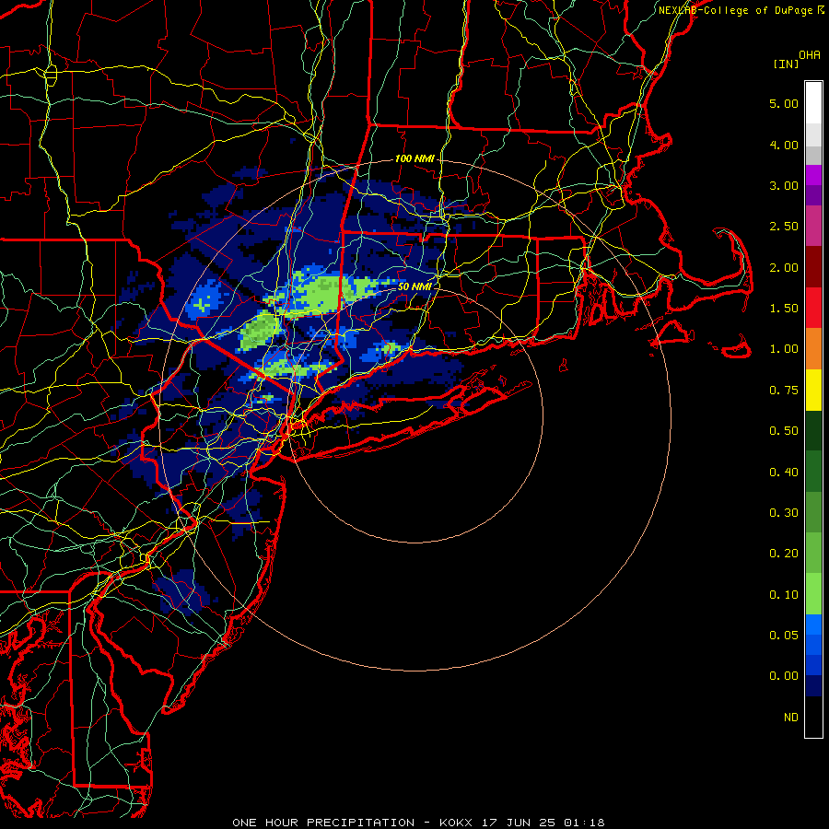The height and width of the screenshot is (829, 829).
Task: Click the 0.05 legend value
Action: click(784, 636)
